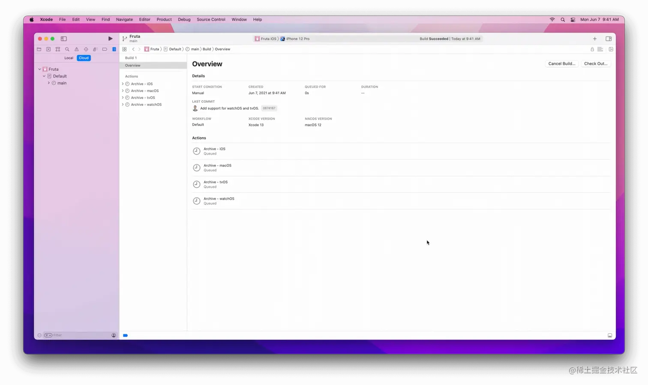Open the Navigate menu
Viewport: 648px width, 385px height.
pos(124,19)
